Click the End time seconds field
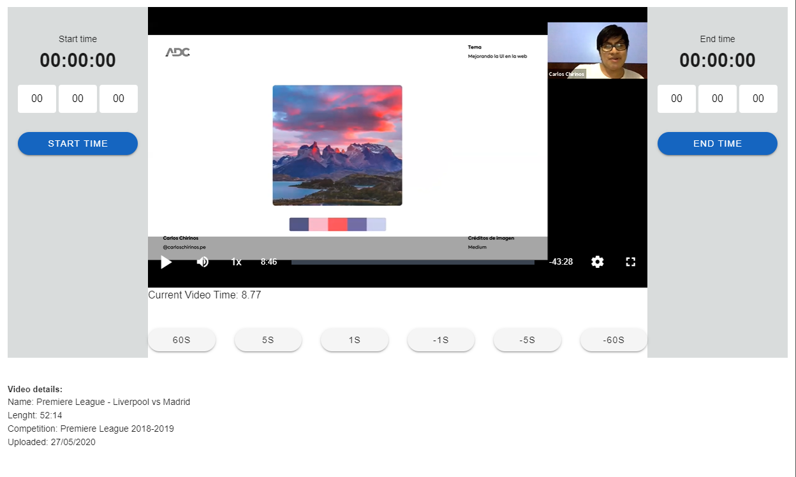This screenshot has height=477, width=796. (758, 98)
